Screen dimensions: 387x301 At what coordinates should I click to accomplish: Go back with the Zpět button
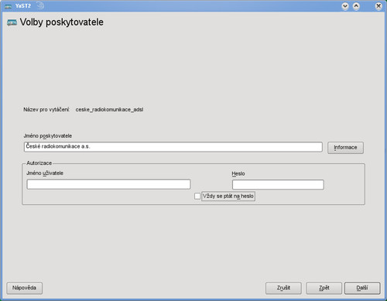tap(324, 288)
